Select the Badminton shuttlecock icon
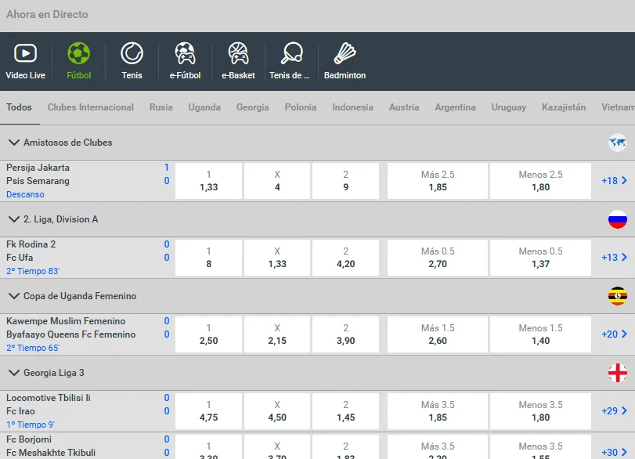This screenshot has width=635, height=459. point(345,53)
